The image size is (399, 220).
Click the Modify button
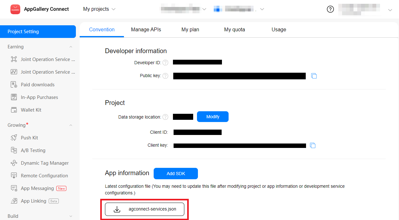[212, 117]
